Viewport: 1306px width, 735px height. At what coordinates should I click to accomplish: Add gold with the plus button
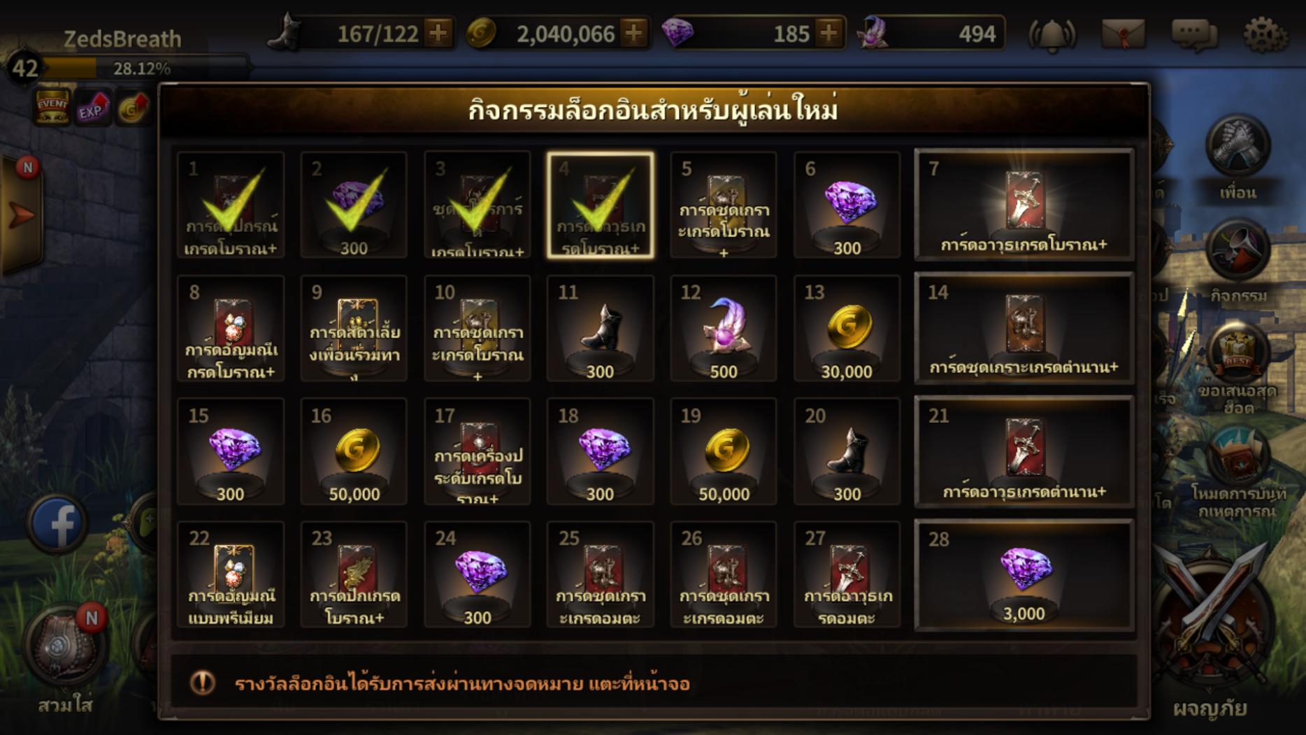(x=634, y=33)
